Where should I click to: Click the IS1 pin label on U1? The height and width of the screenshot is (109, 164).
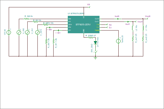coord(70,30)
